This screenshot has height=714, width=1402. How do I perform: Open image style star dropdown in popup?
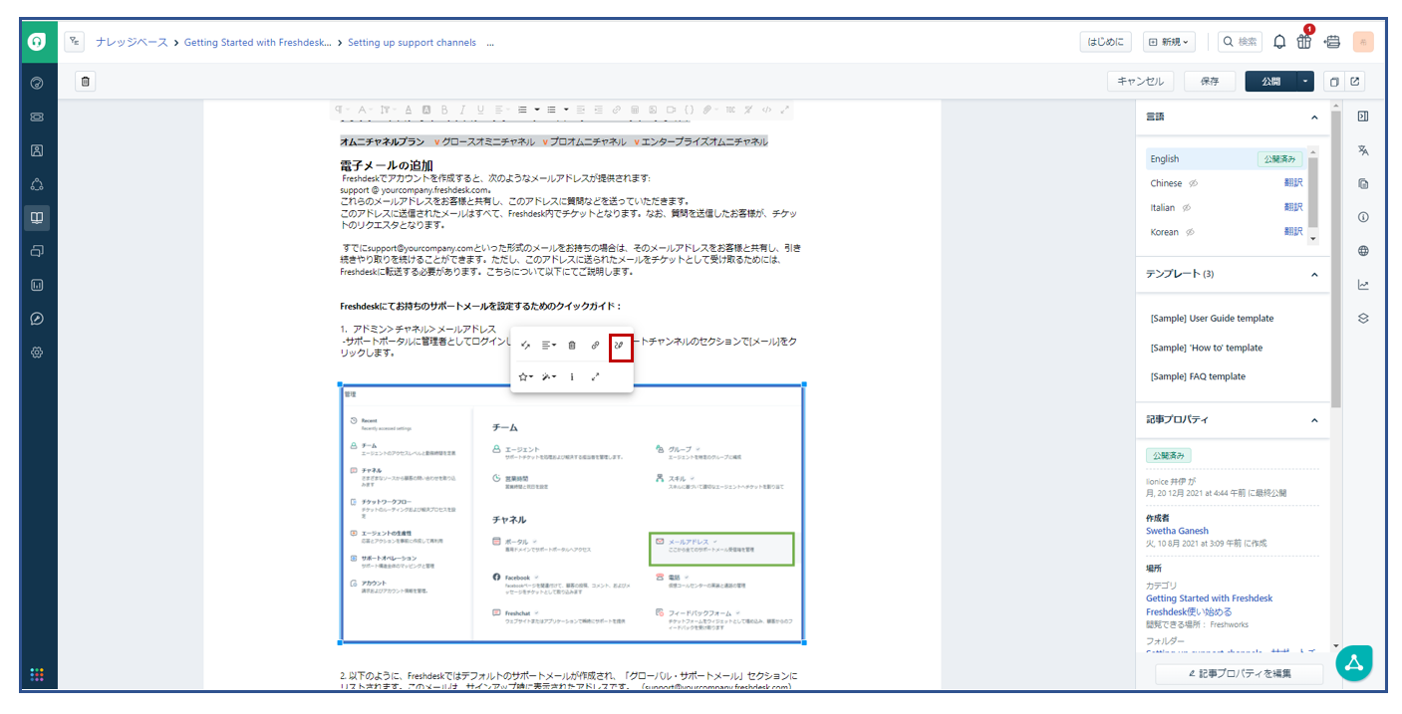[x=526, y=376]
